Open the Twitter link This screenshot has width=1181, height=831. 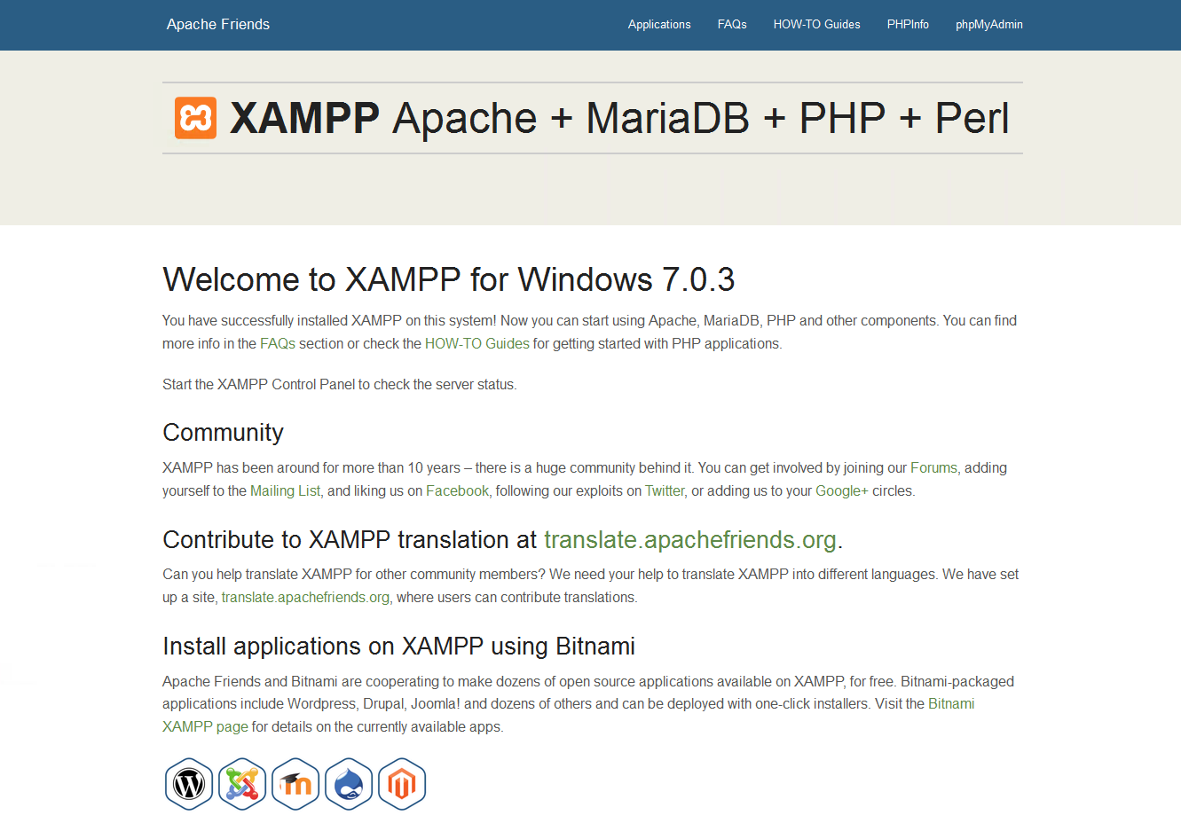664,491
